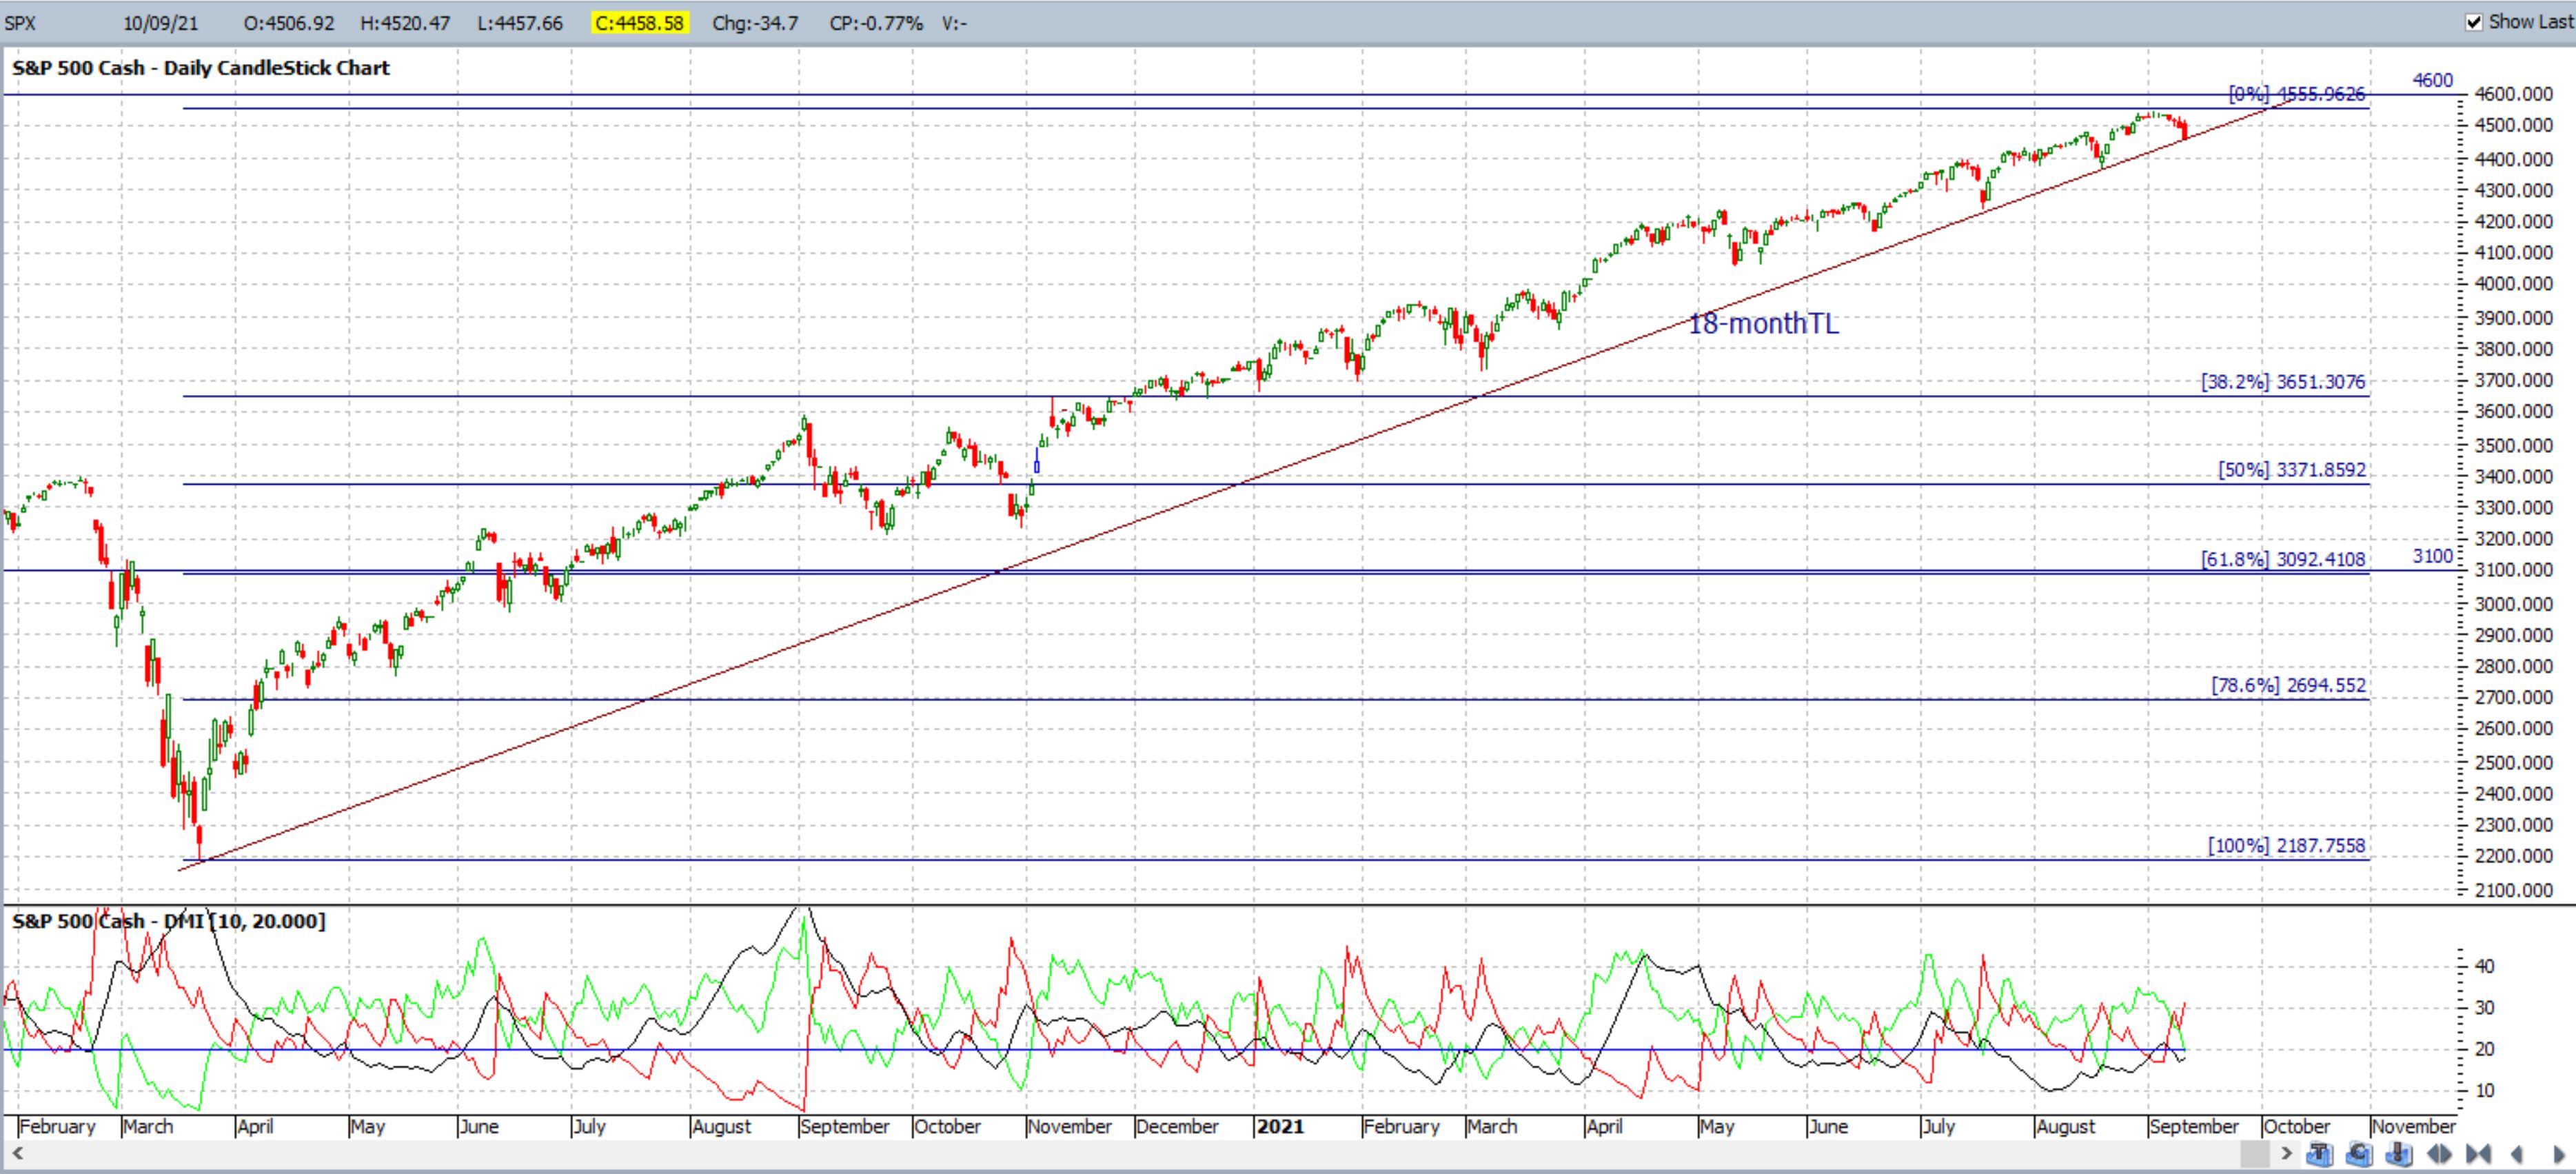Click the date 10/09/21 in the header
The height and width of the screenshot is (1174, 2576).
(160, 23)
